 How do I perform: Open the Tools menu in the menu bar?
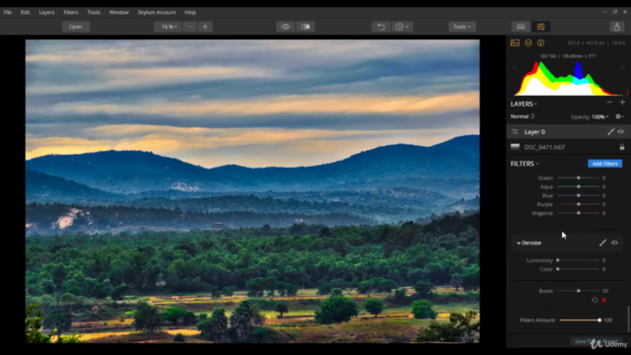point(94,13)
